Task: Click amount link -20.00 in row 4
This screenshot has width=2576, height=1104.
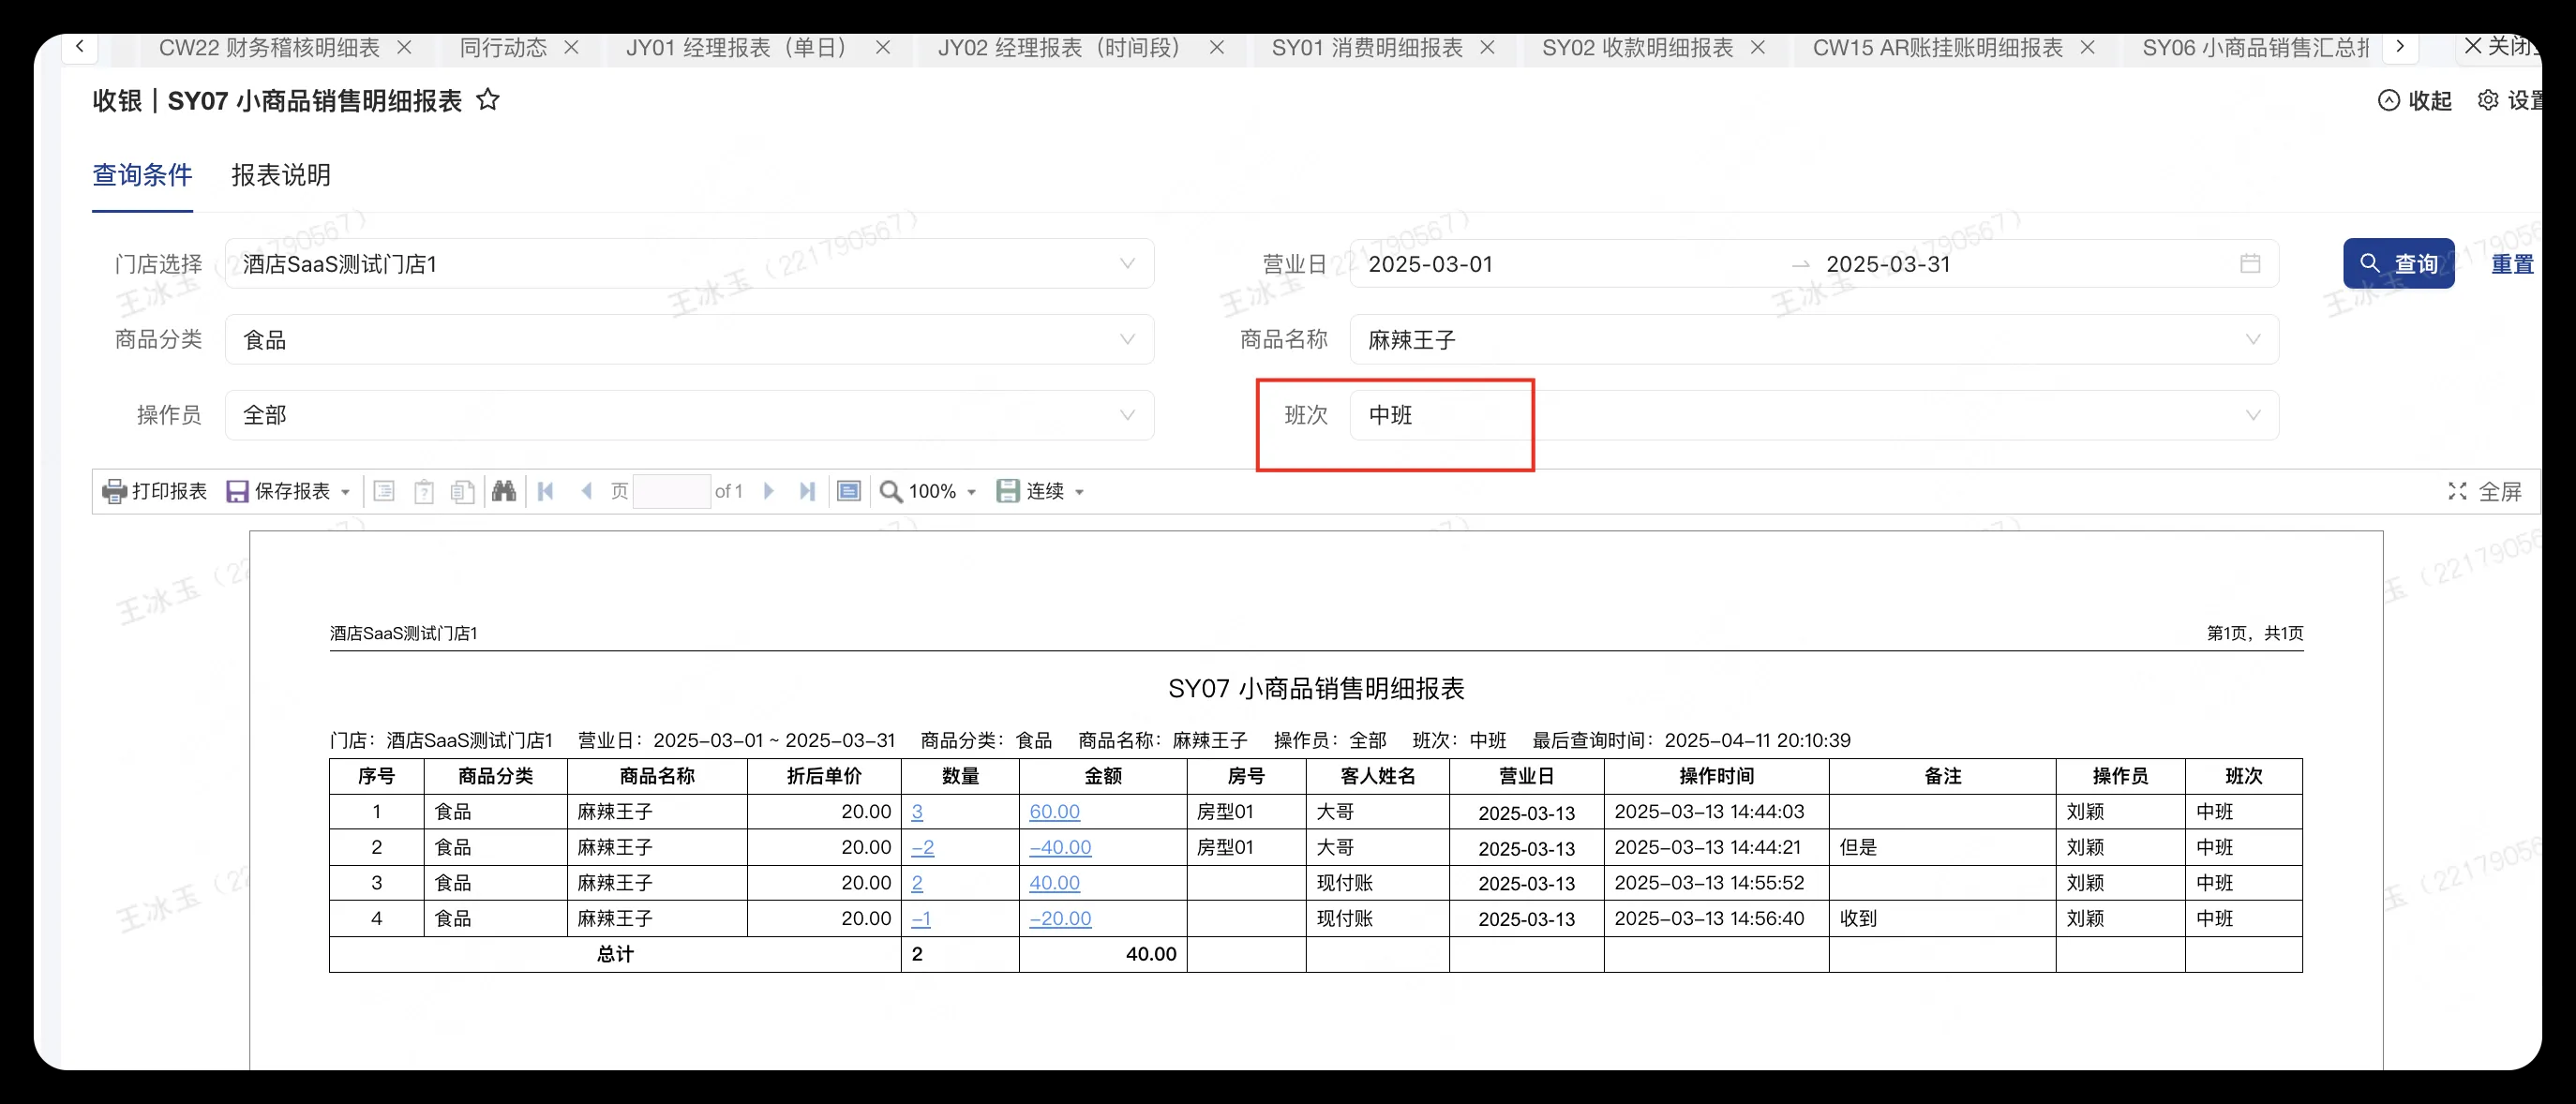Action: [1060, 919]
